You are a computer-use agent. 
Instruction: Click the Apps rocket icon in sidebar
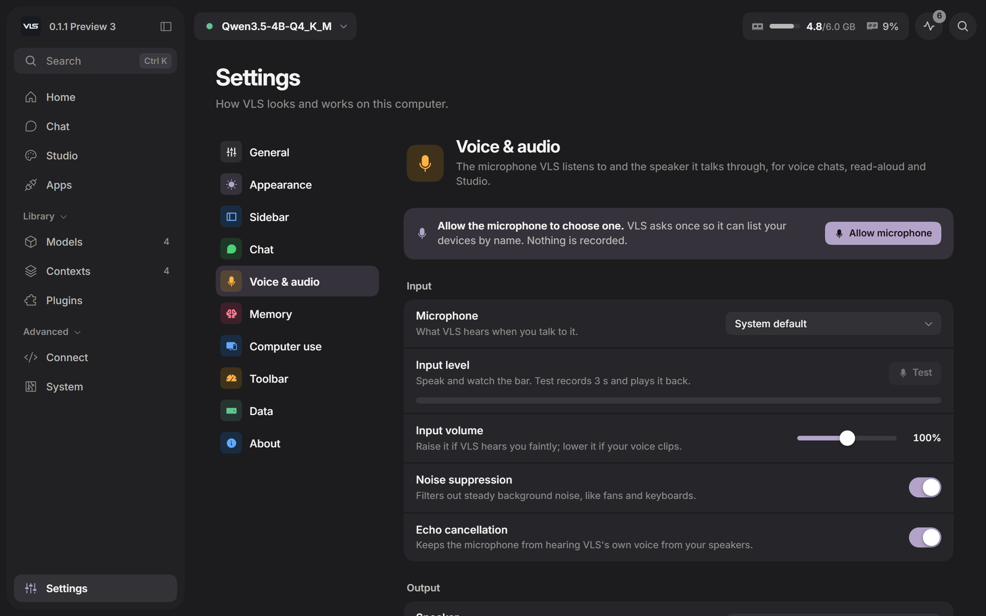pos(31,185)
